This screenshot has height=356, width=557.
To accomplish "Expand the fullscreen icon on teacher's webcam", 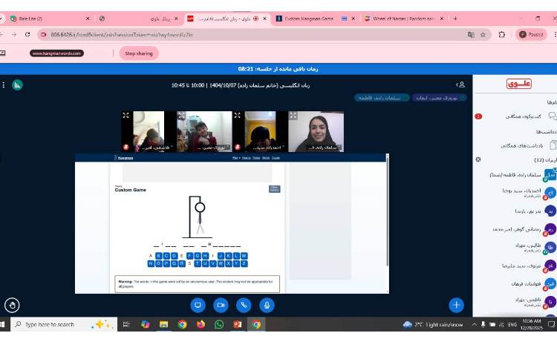I will point(293,116).
